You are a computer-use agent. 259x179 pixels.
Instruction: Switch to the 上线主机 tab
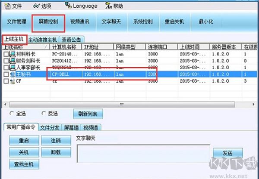(x=15, y=39)
